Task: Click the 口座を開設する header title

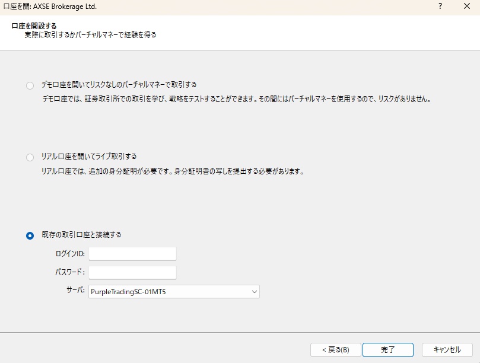Action: click(34, 26)
